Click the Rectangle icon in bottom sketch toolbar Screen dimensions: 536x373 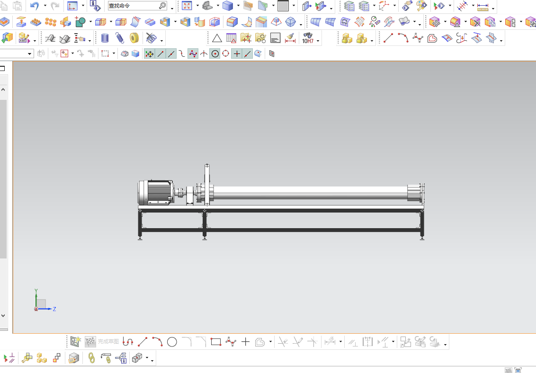[216, 342]
